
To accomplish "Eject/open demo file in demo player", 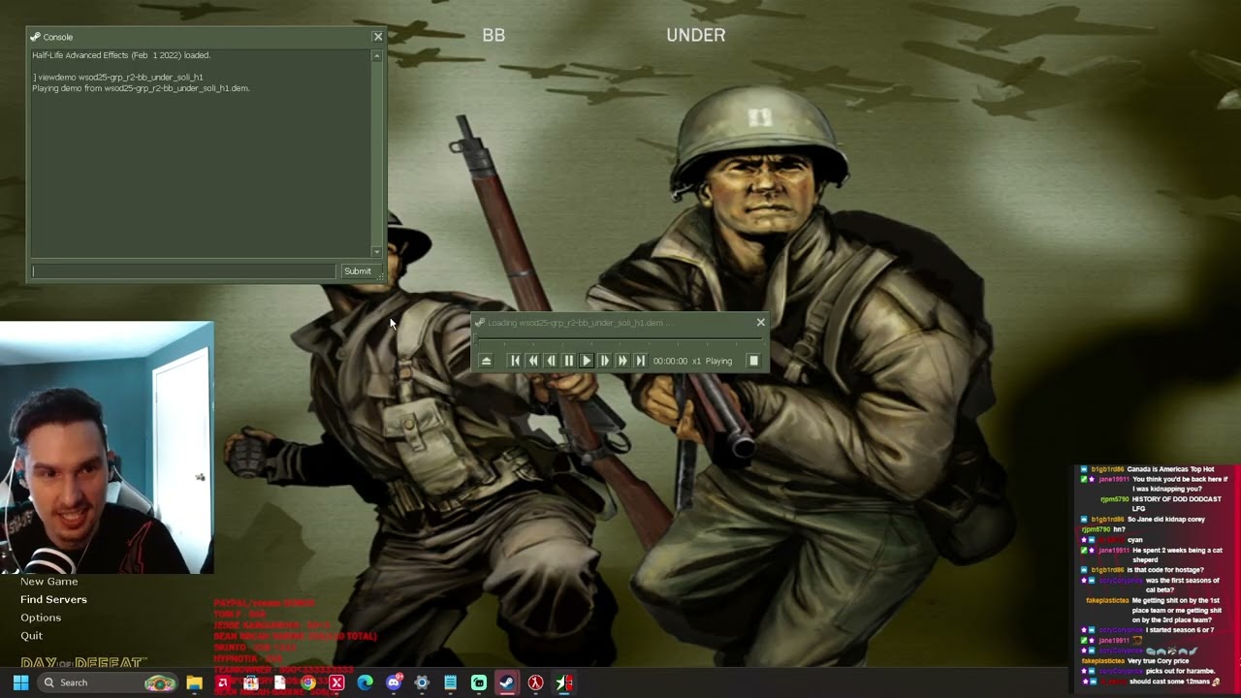I will (x=486, y=361).
